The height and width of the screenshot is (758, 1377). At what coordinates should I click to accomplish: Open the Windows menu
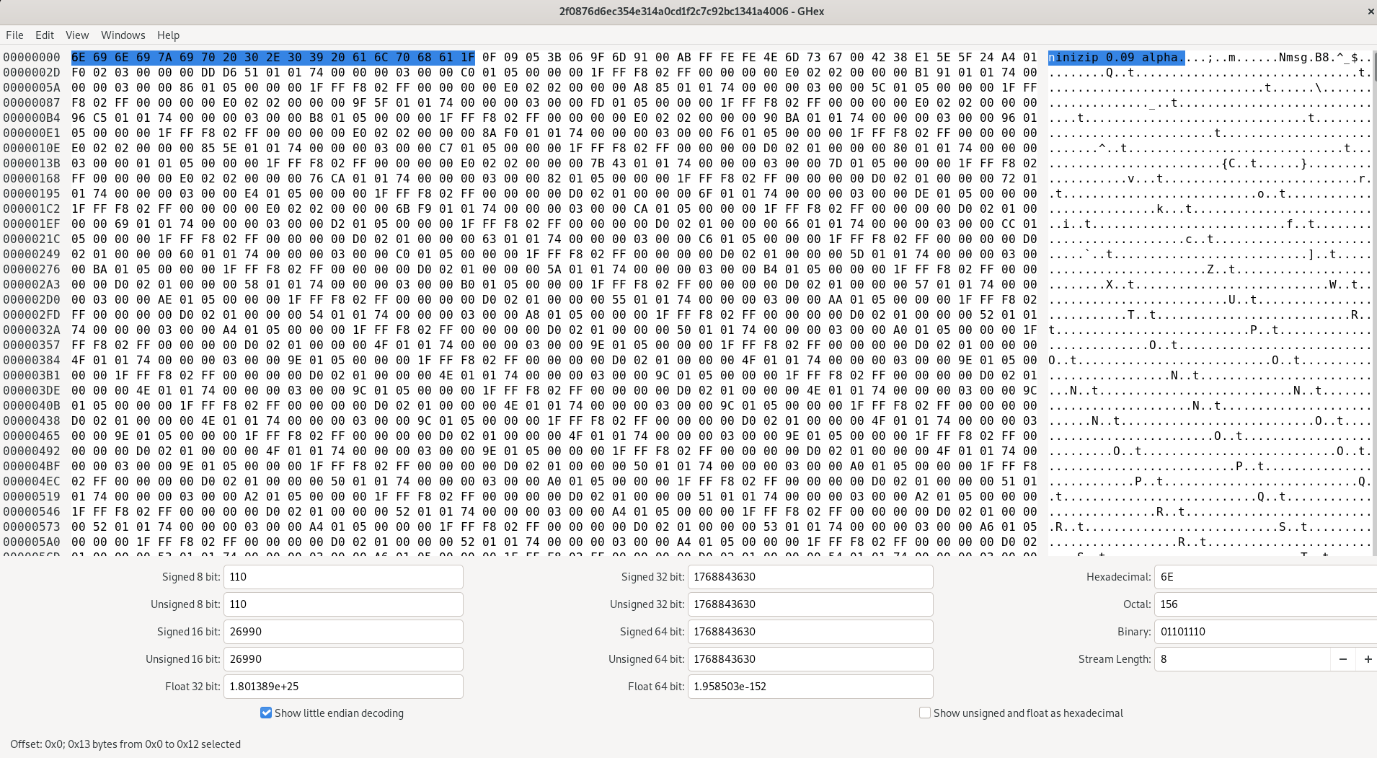click(x=123, y=35)
